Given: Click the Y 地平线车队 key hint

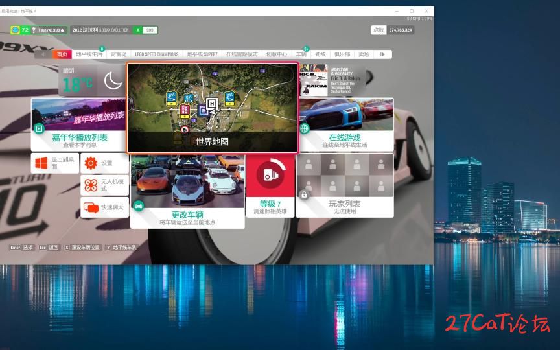Looking at the screenshot, I should [121, 247].
